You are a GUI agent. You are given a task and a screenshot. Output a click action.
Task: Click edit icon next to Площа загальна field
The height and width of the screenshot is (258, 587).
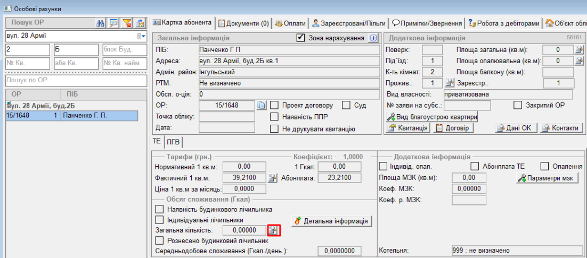(580, 50)
